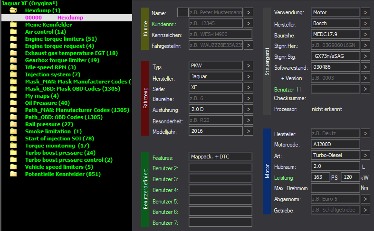The height and width of the screenshot is (231, 374).
Task: Open the arrow next to Softwarestand 030486
Action: click(365, 67)
